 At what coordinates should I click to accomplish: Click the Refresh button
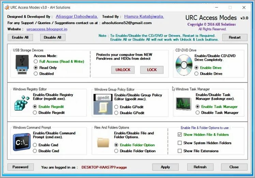click(x=200, y=167)
